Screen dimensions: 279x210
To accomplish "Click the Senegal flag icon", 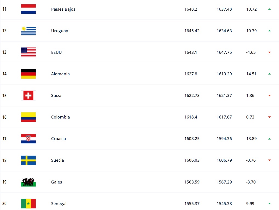I will [x=28, y=203].
